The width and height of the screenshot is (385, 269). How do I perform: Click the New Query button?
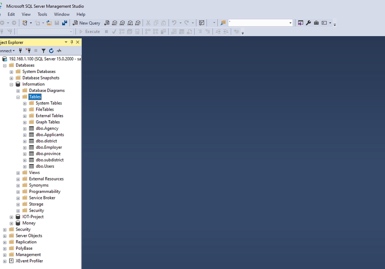pyautogui.click(x=87, y=23)
